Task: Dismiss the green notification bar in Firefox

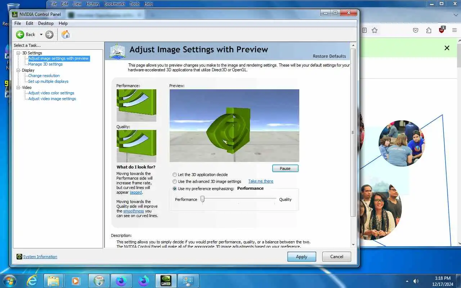Action: 447,48
